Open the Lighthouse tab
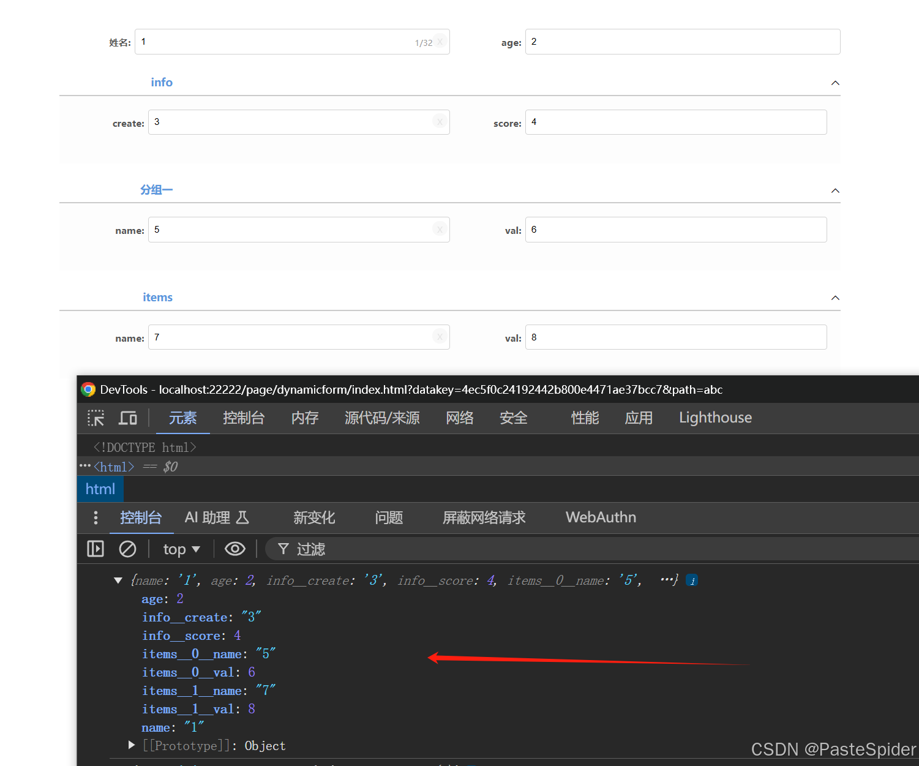The image size is (919, 766). pyautogui.click(x=715, y=418)
